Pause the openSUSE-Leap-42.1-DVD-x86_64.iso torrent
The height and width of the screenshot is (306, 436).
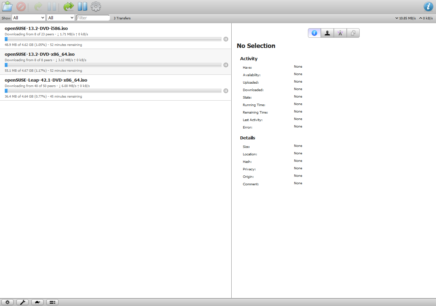226,91
